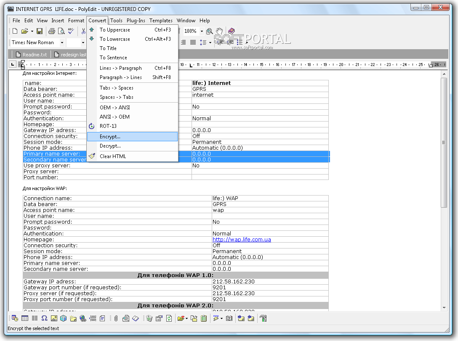
Task: Select Paragraph -> Lines menu entry
Action: point(132,77)
